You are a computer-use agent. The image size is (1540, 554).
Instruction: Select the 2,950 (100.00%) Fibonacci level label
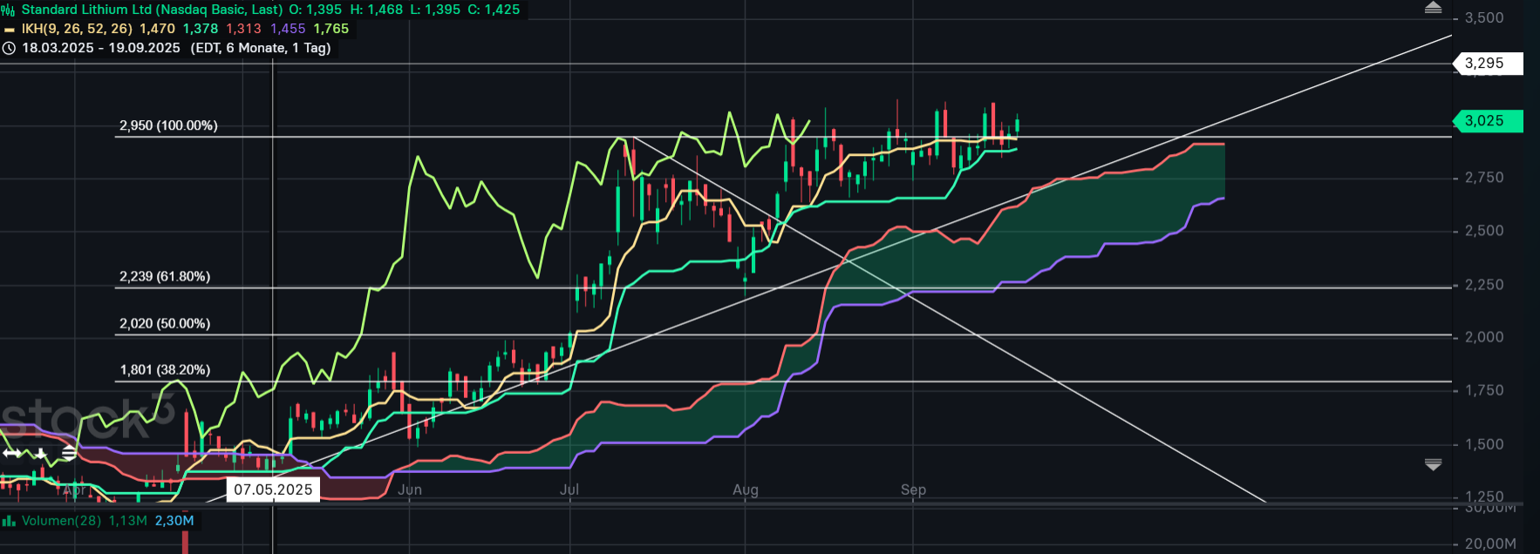click(168, 125)
